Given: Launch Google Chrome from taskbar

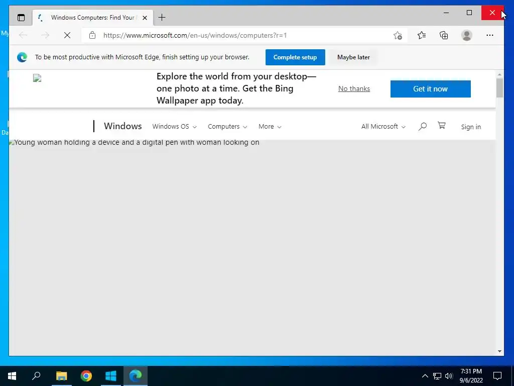Looking at the screenshot, I should tap(86, 376).
